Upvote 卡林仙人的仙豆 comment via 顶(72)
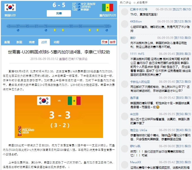This screenshot has width=192, height=170. (180, 82)
